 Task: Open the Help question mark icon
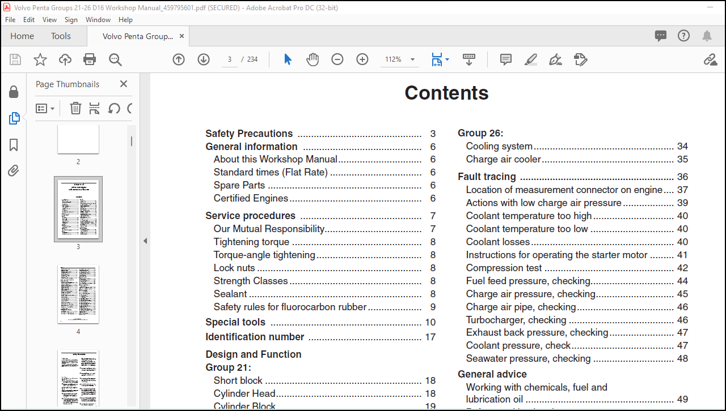pyautogui.click(x=684, y=36)
